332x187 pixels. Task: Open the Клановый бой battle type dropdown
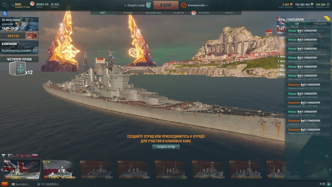coord(195,5)
